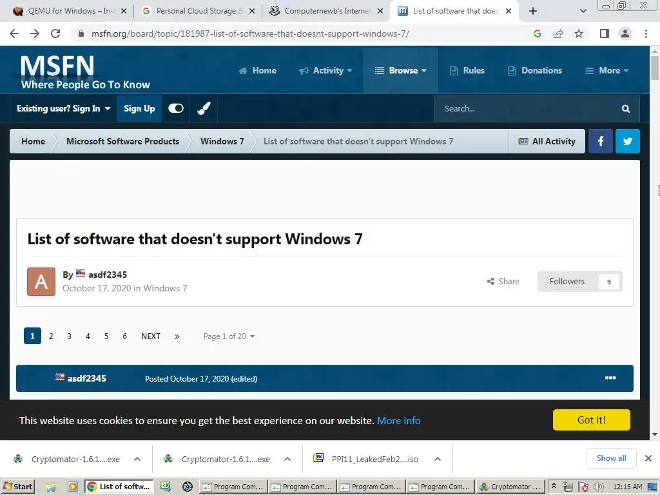Open Chrome three-dot menu
Viewport: 660px width, 495px height.
(x=646, y=34)
